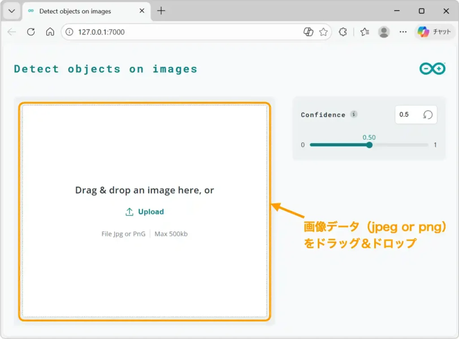
Task: Go to browser home page
Action: point(50,32)
